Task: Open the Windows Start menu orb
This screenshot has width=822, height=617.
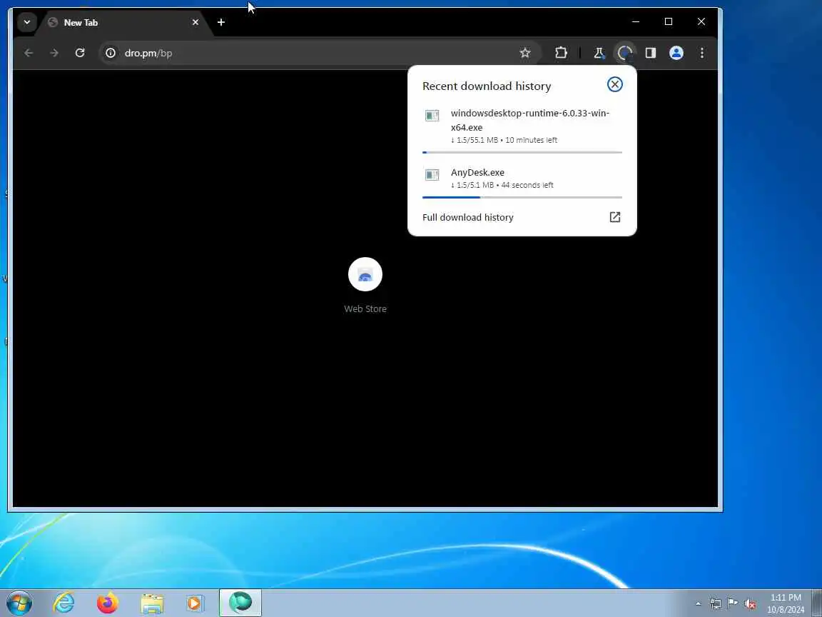Action: click(x=19, y=603)
